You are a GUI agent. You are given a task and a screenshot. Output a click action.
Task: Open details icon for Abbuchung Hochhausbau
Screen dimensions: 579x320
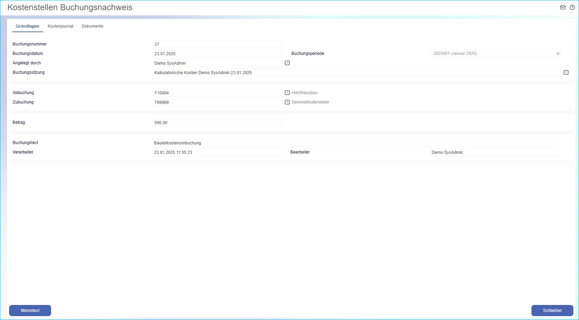(287, 93)
